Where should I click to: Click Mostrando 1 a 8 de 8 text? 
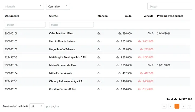pos(15,106)
